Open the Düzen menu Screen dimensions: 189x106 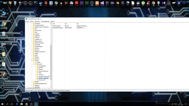[32, 21]
